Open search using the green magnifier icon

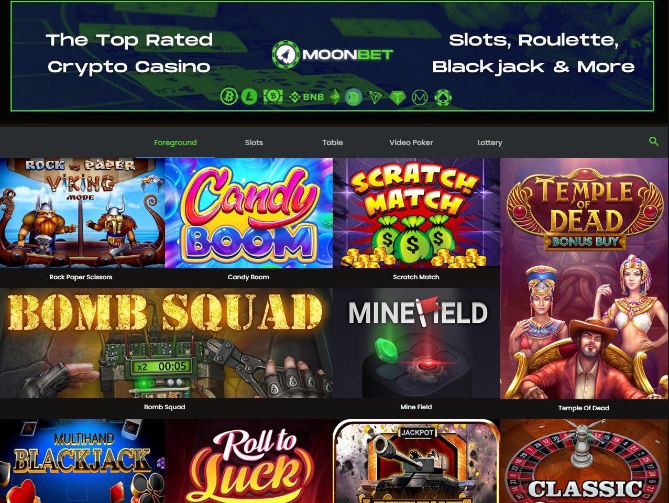(x=653, y=141)
